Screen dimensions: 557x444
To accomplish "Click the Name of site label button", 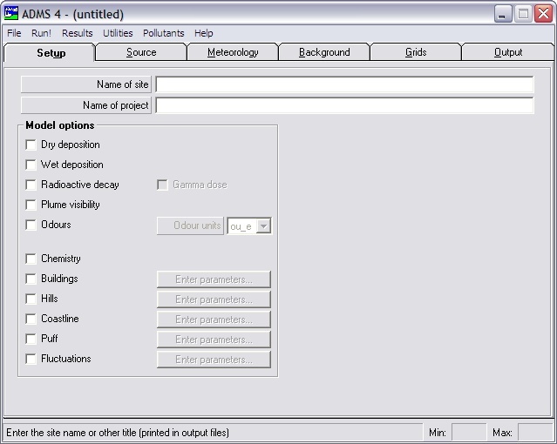I will pos(86,84).
